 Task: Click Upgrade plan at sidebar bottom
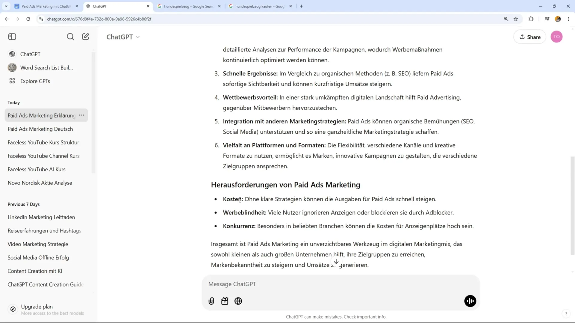[46, 310]
